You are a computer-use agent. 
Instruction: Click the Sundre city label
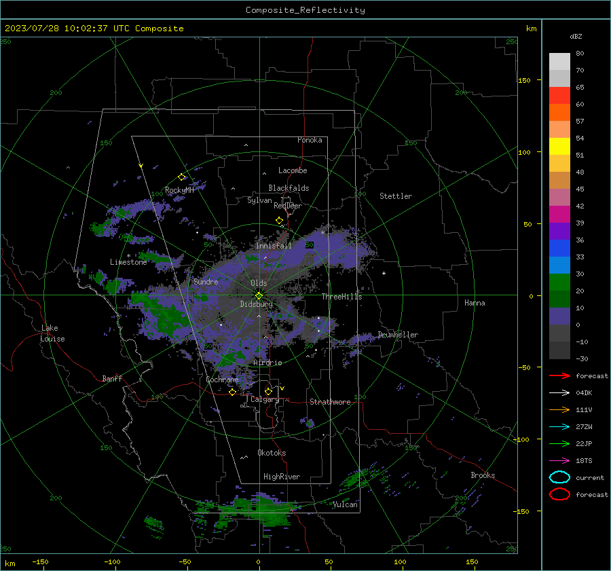(x=206, y=281)
